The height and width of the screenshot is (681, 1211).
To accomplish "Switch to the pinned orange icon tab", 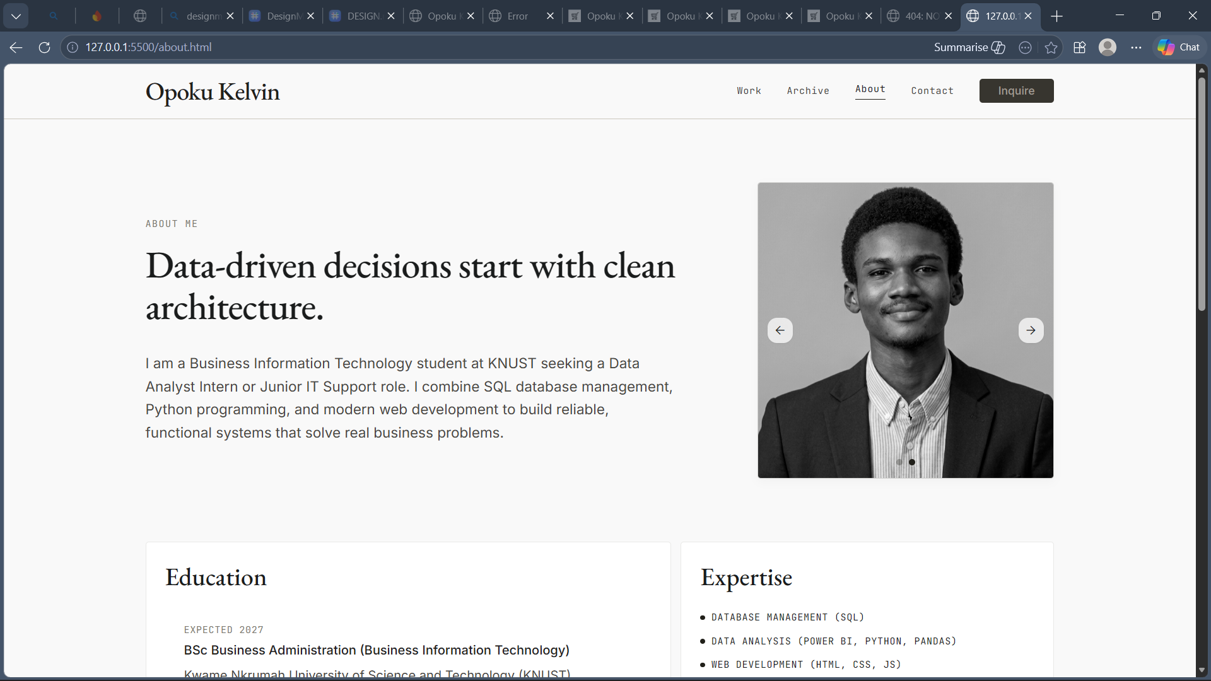I will tap(97, 16).
